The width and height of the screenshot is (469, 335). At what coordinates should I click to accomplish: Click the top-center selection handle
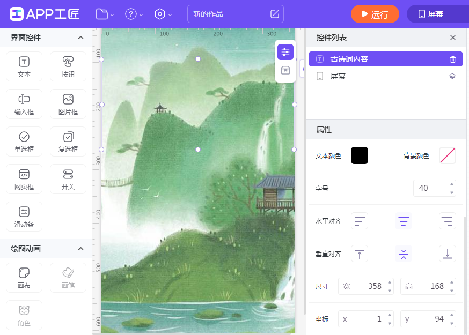[x=198, y=59]
